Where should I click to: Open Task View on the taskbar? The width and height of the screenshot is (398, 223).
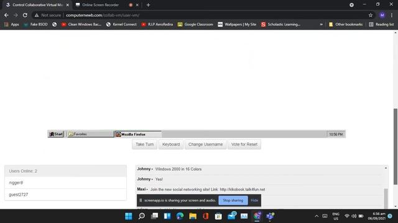[154, 216]
